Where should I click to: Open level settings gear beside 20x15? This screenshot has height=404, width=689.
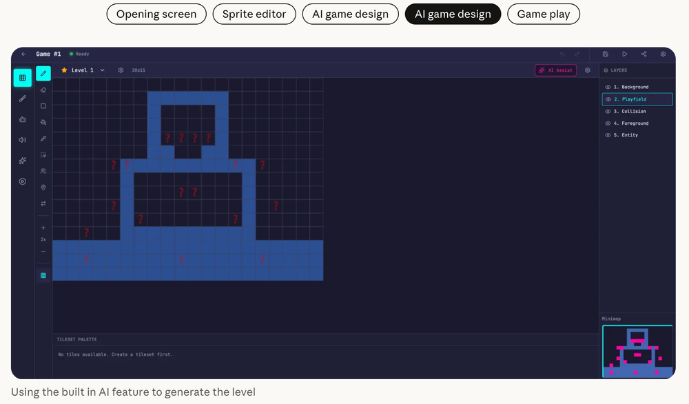121,70
